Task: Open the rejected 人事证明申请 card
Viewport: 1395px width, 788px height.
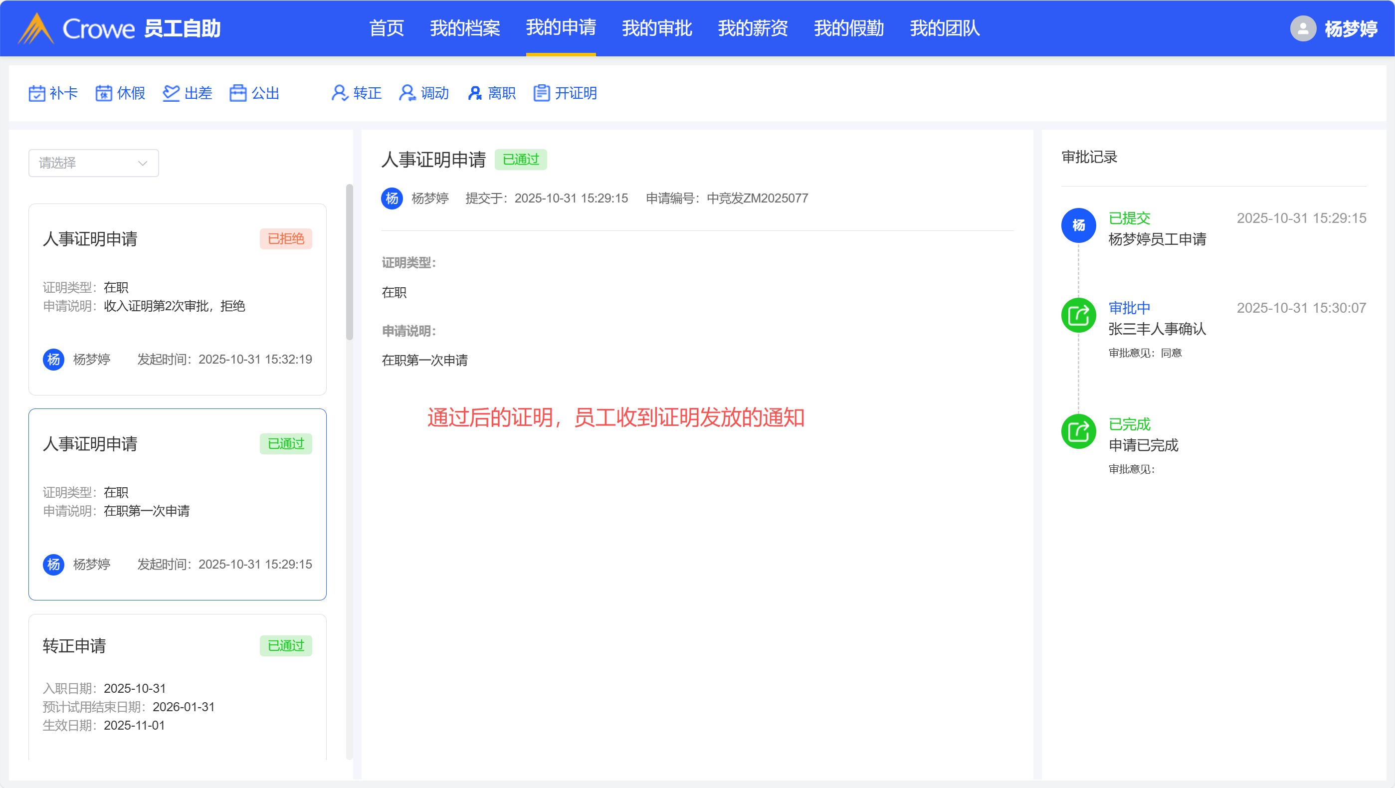Action: pyautogui.click(x=177, y=299)
